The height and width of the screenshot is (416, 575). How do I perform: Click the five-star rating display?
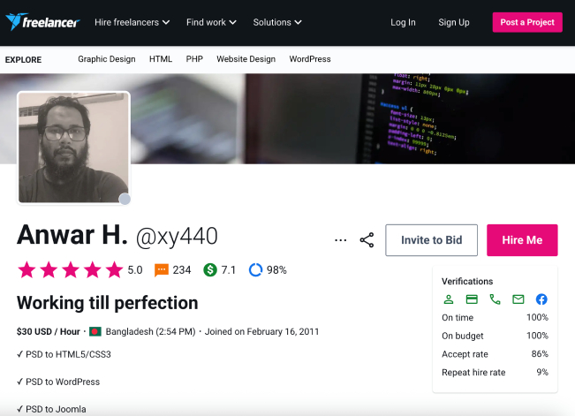click(x=71, y=270)
